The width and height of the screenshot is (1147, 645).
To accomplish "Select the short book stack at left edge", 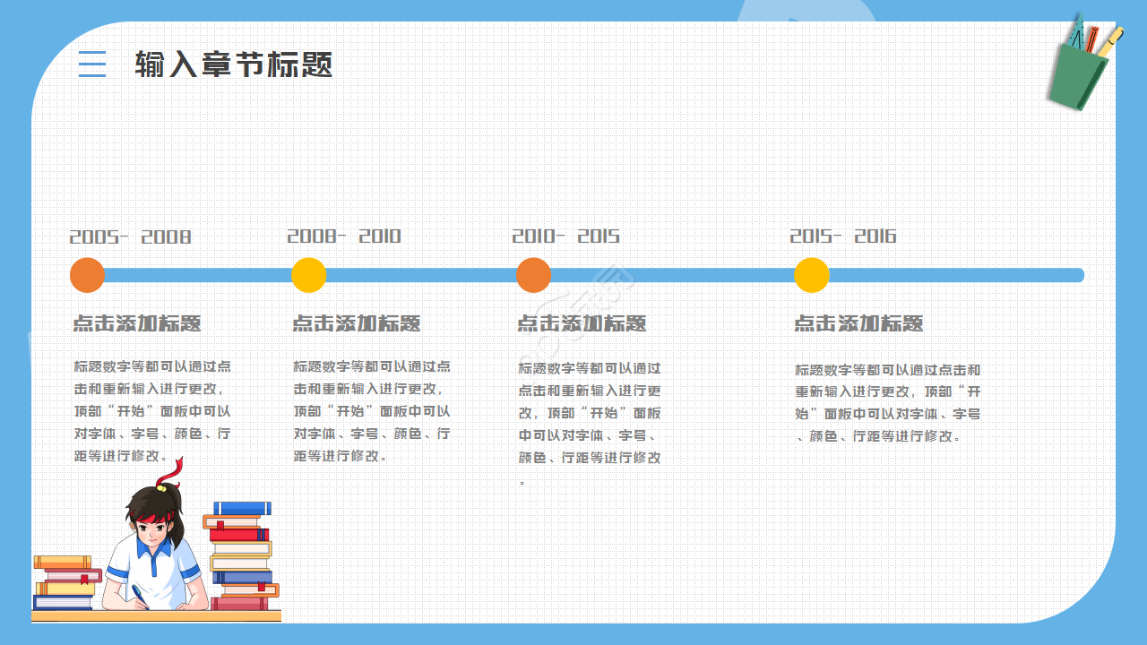I will pyautogui.click(x=67, y=583).
